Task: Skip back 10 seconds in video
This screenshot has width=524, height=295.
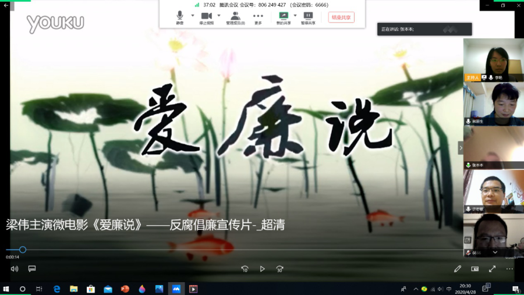Action: 245,269
